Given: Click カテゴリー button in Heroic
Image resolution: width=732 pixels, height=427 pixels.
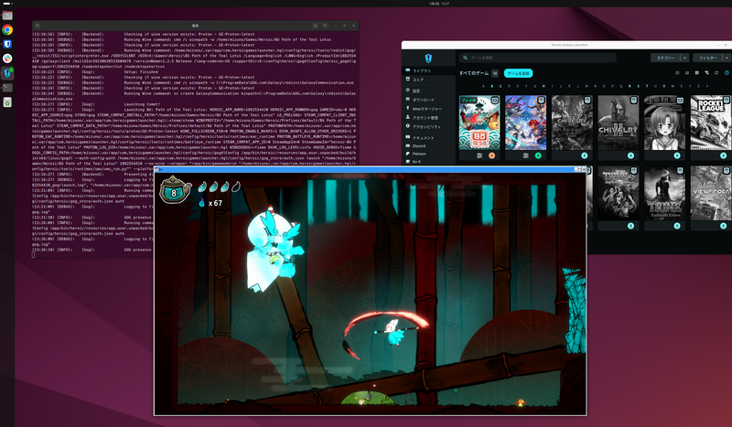Looking at the screenshot, I should pos(666,58).
